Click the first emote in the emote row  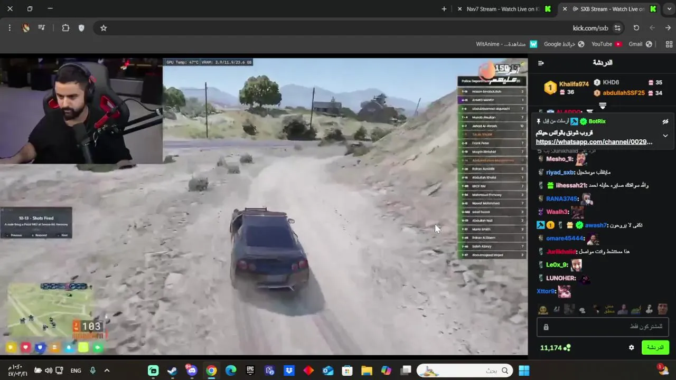click(x=542, y=309)
